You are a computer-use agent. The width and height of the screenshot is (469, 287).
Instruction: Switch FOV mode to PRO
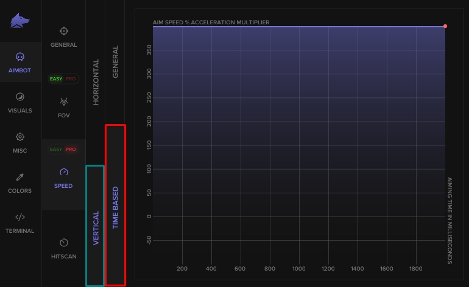(x=71, y=79)
